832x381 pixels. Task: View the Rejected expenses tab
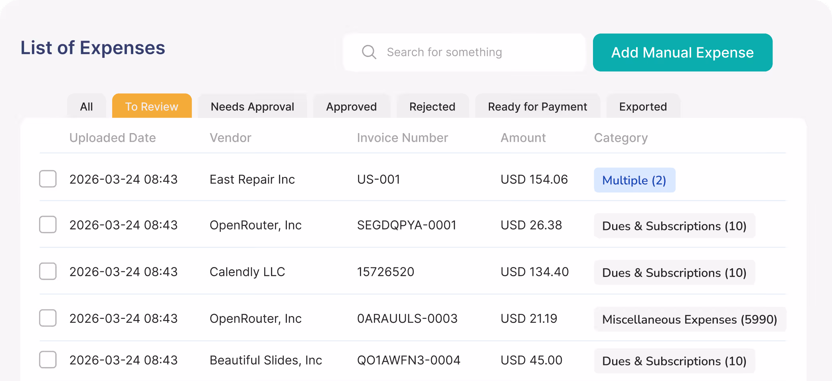coord(432,106)
